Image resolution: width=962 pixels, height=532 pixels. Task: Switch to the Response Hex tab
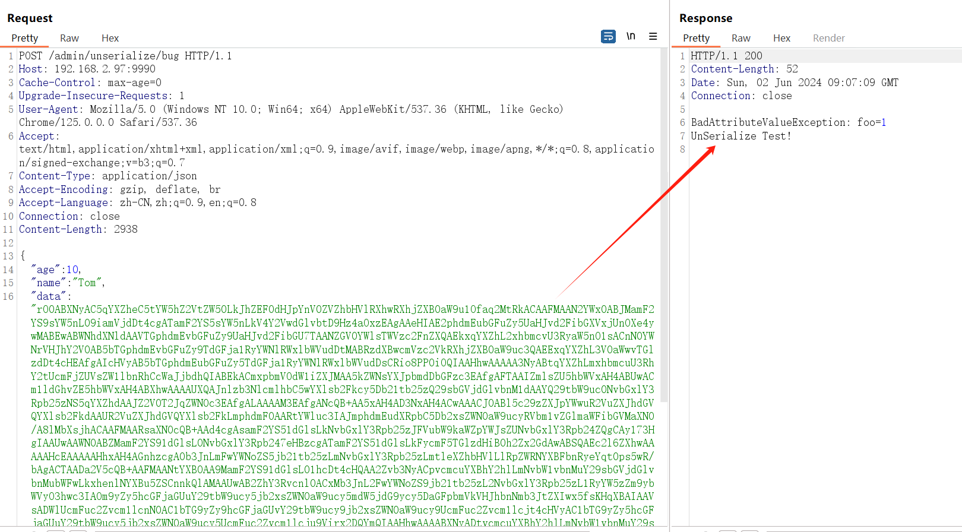[x=781, y=38]
